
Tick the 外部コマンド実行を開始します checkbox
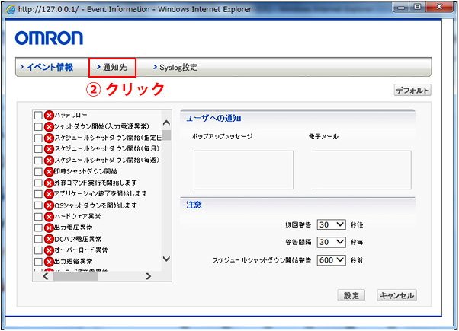pos(38,183)
